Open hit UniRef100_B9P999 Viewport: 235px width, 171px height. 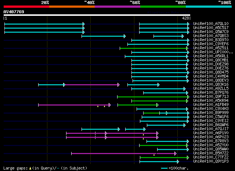(x=211, y=113)
